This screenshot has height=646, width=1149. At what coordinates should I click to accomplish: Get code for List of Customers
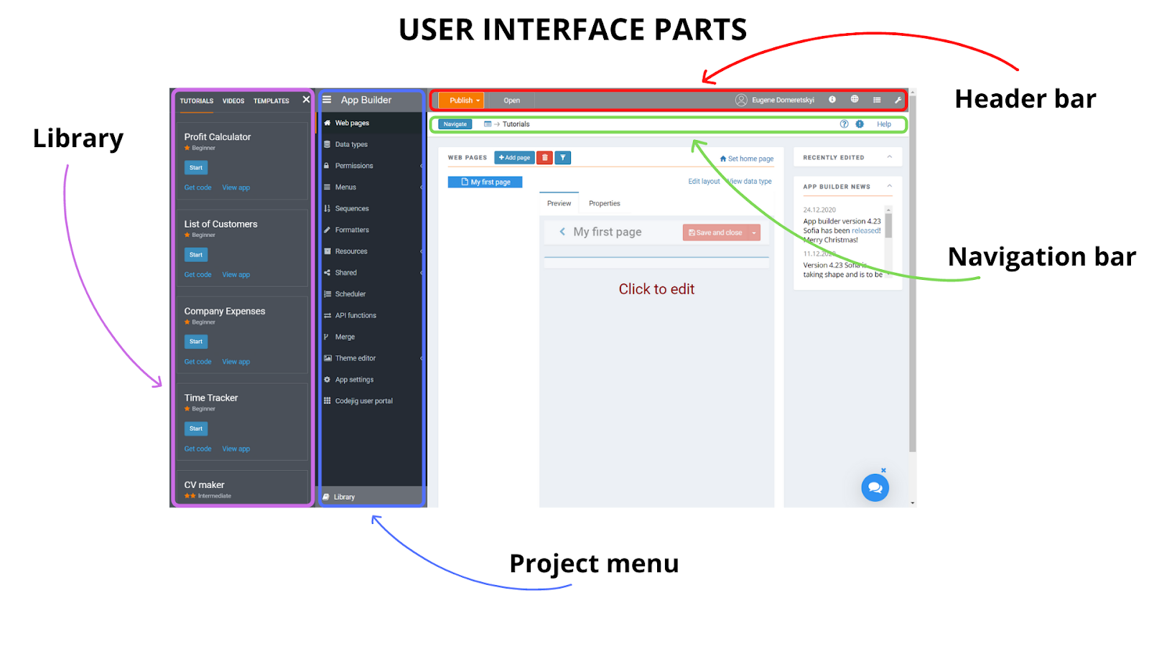pyautogui.click(x=197, y=275)
